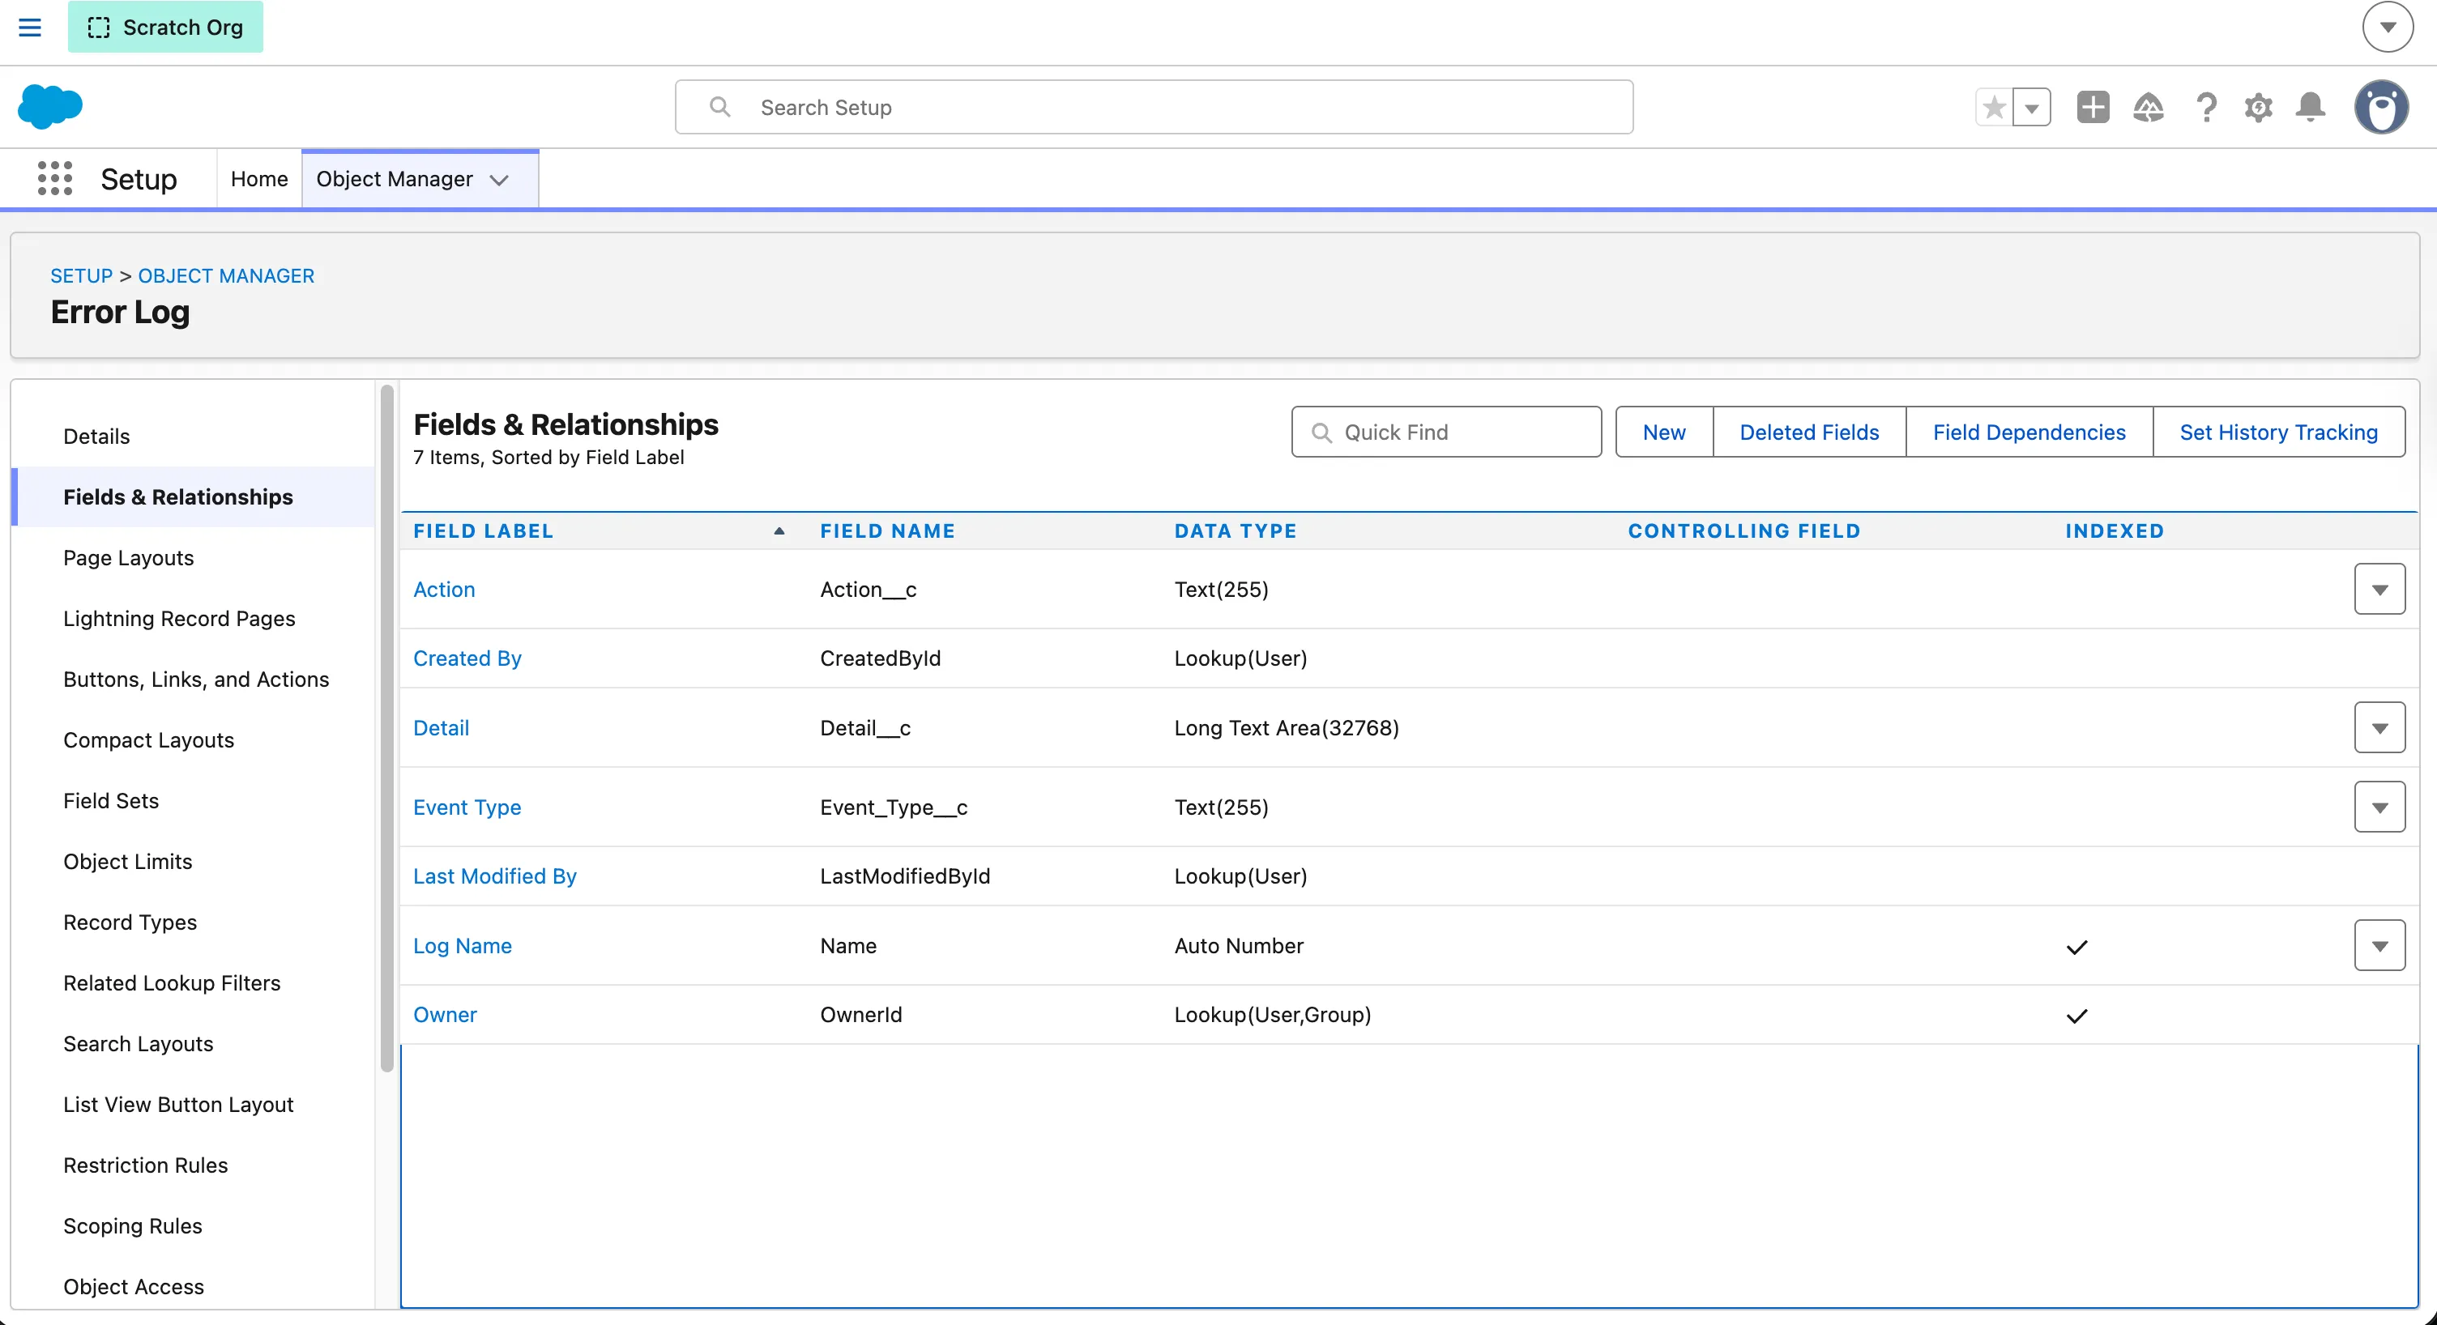Viewport: 2437px width, 1325px height.
Task: Open row actions dropdown for Detail field
Action: coord(2379,727)
